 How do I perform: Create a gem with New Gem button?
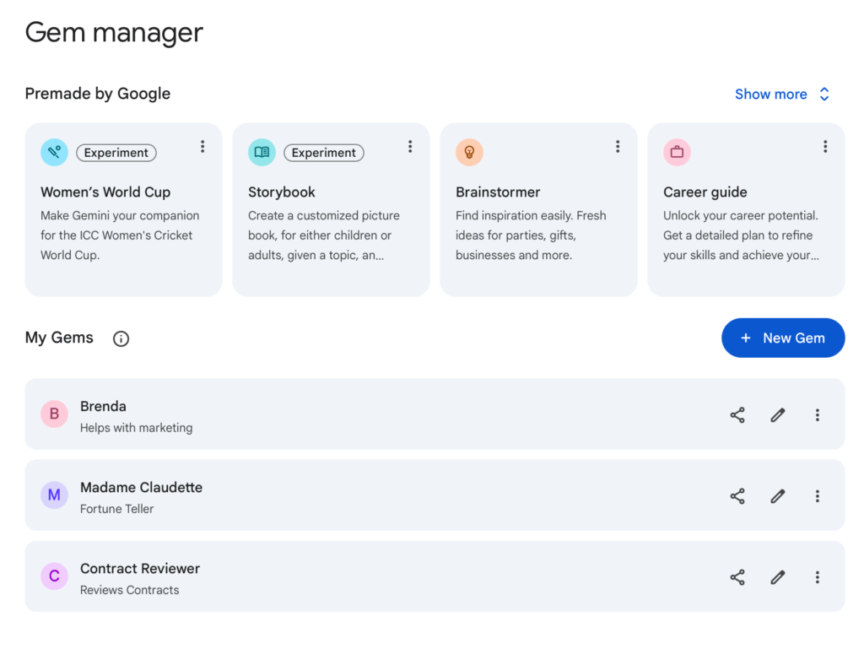tap(783, 338)
